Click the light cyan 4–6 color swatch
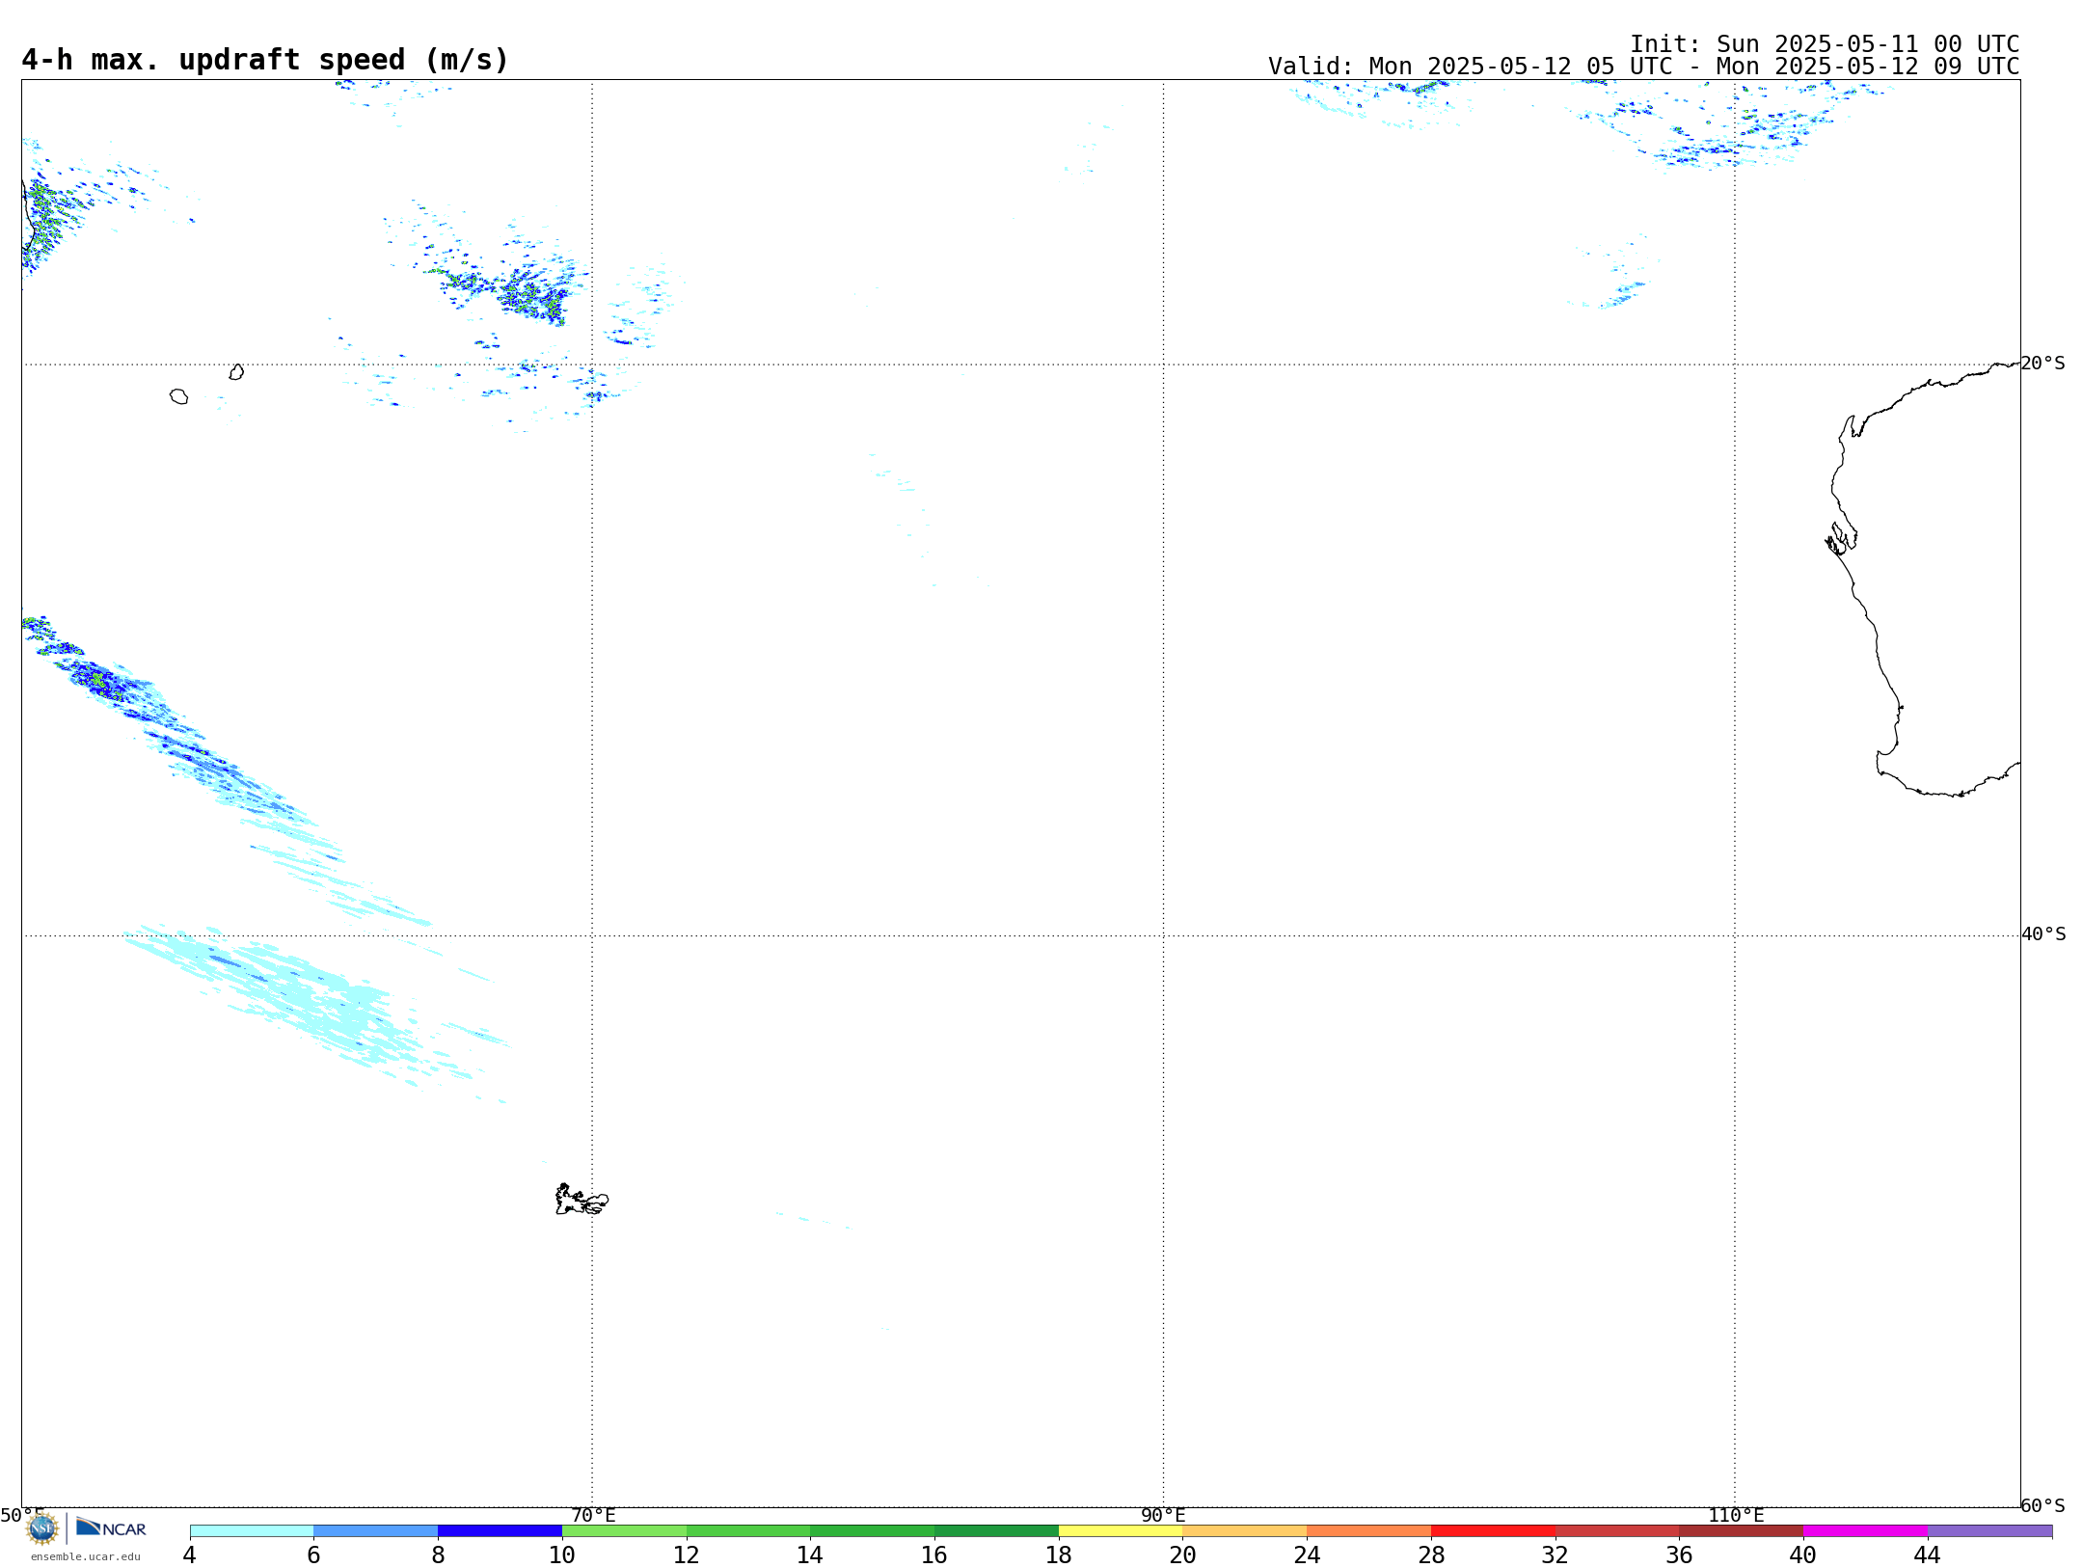Viewport: 2083px width, 1568px height. click(252, 1530)
